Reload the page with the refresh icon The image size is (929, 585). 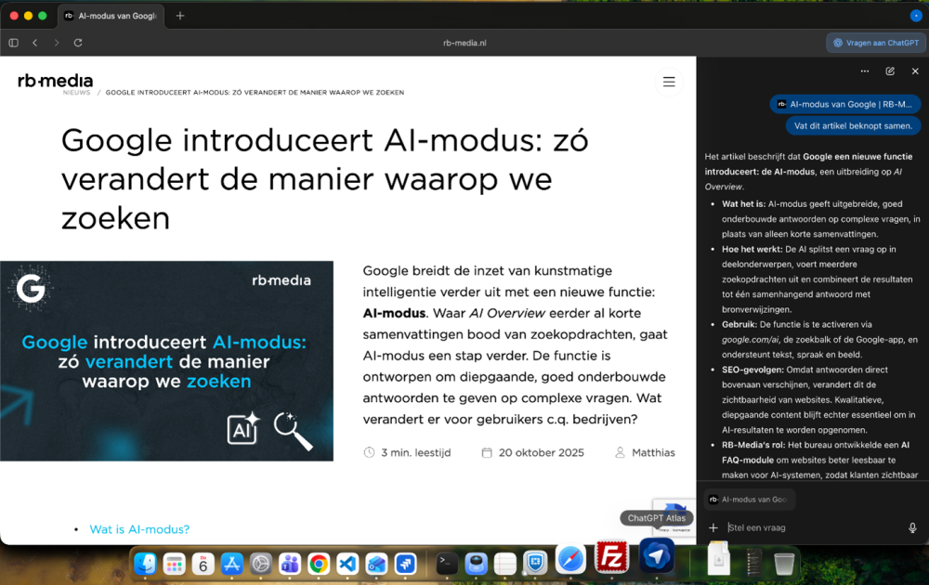point(78,42)
